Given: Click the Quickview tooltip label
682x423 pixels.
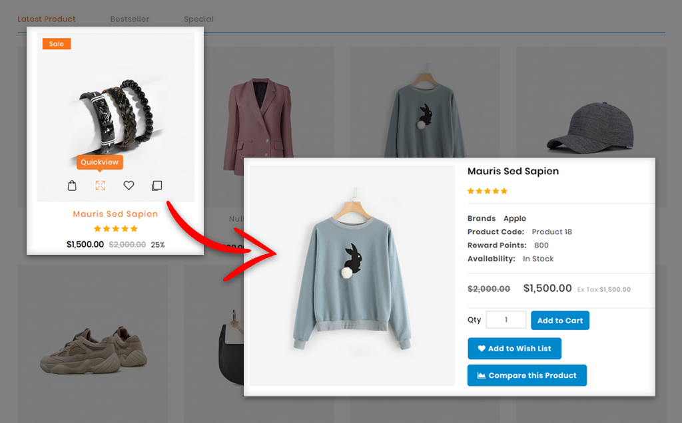Looking at the screenshot, I should (x=99, y=162).
